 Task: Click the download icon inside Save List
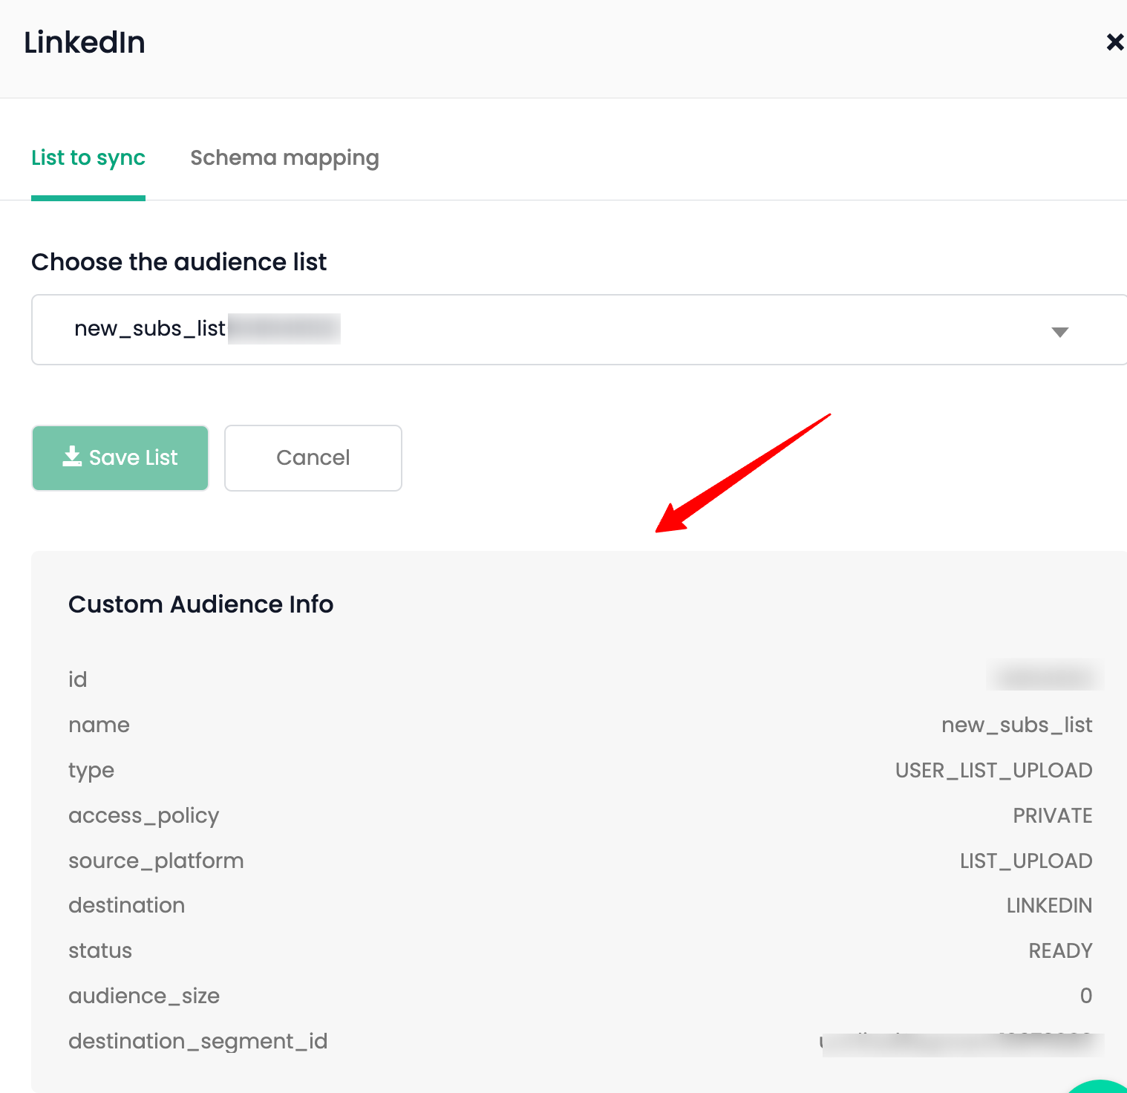72,457
